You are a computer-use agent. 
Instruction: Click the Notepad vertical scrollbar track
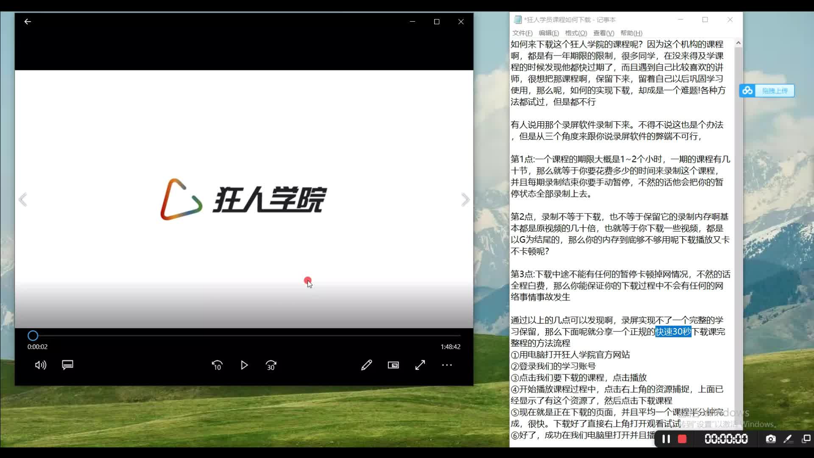click(738, 237)
